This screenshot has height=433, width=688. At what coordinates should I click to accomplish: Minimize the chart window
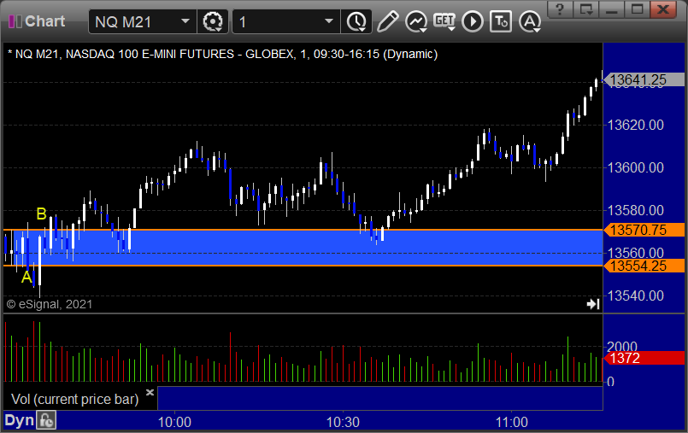pos(612,9)
